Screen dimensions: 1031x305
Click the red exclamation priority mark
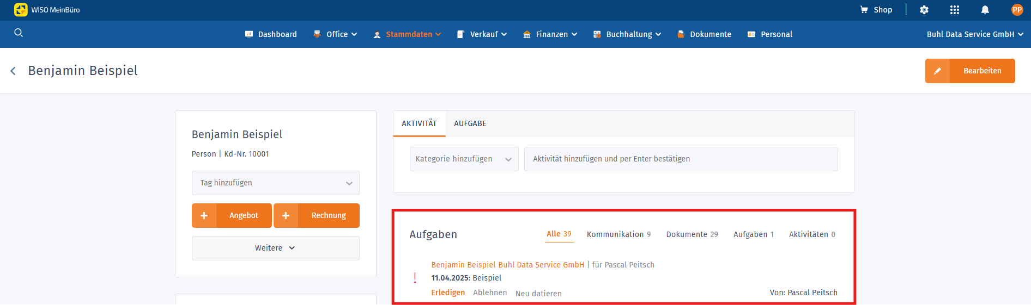tap(415, 278)
